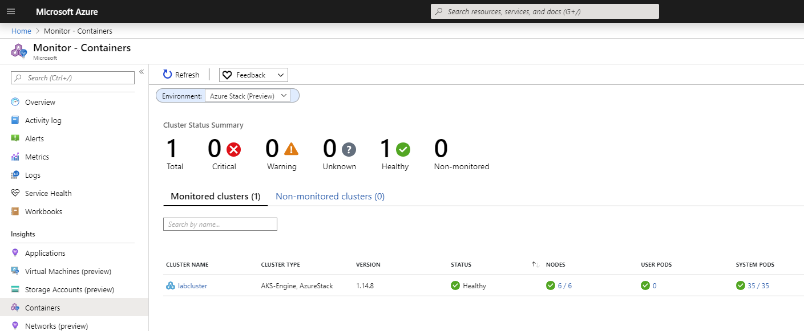Click the labcluster cluster icon
Image resolution: width=804 pixels, height=331 pixels.
point(171,285)
